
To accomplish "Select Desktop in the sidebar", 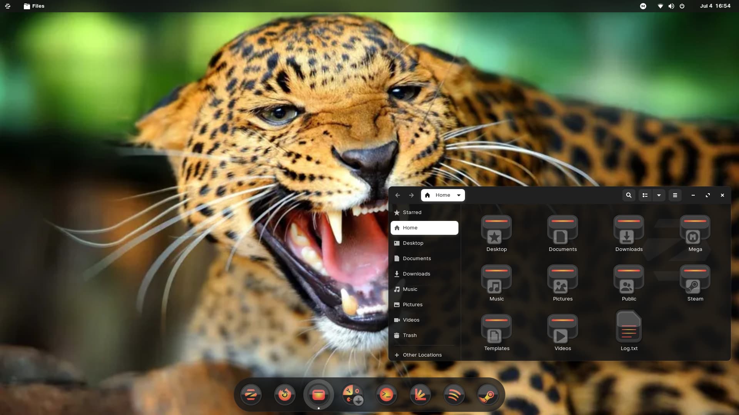I will tap(424, 243).
